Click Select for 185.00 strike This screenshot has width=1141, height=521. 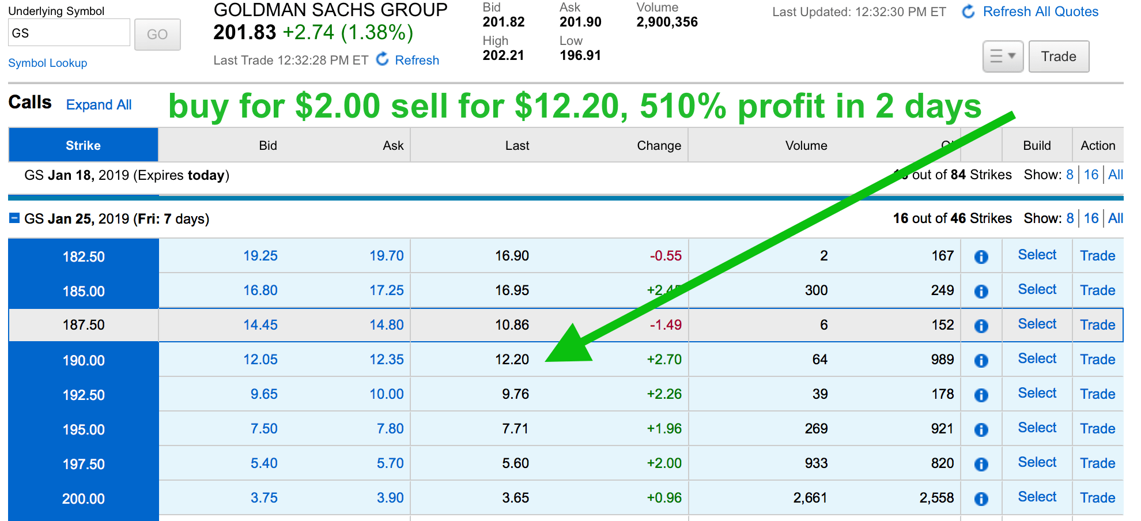1037,289
